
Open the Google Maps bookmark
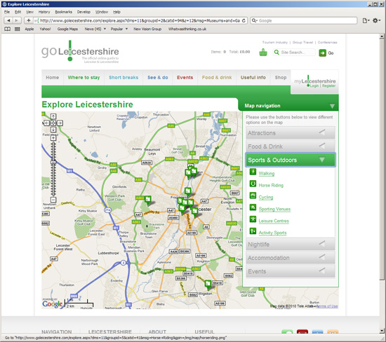(67, 29)
